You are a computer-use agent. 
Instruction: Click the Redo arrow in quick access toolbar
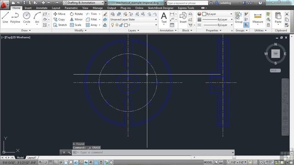pyautogui.click(x=57, y=3)
